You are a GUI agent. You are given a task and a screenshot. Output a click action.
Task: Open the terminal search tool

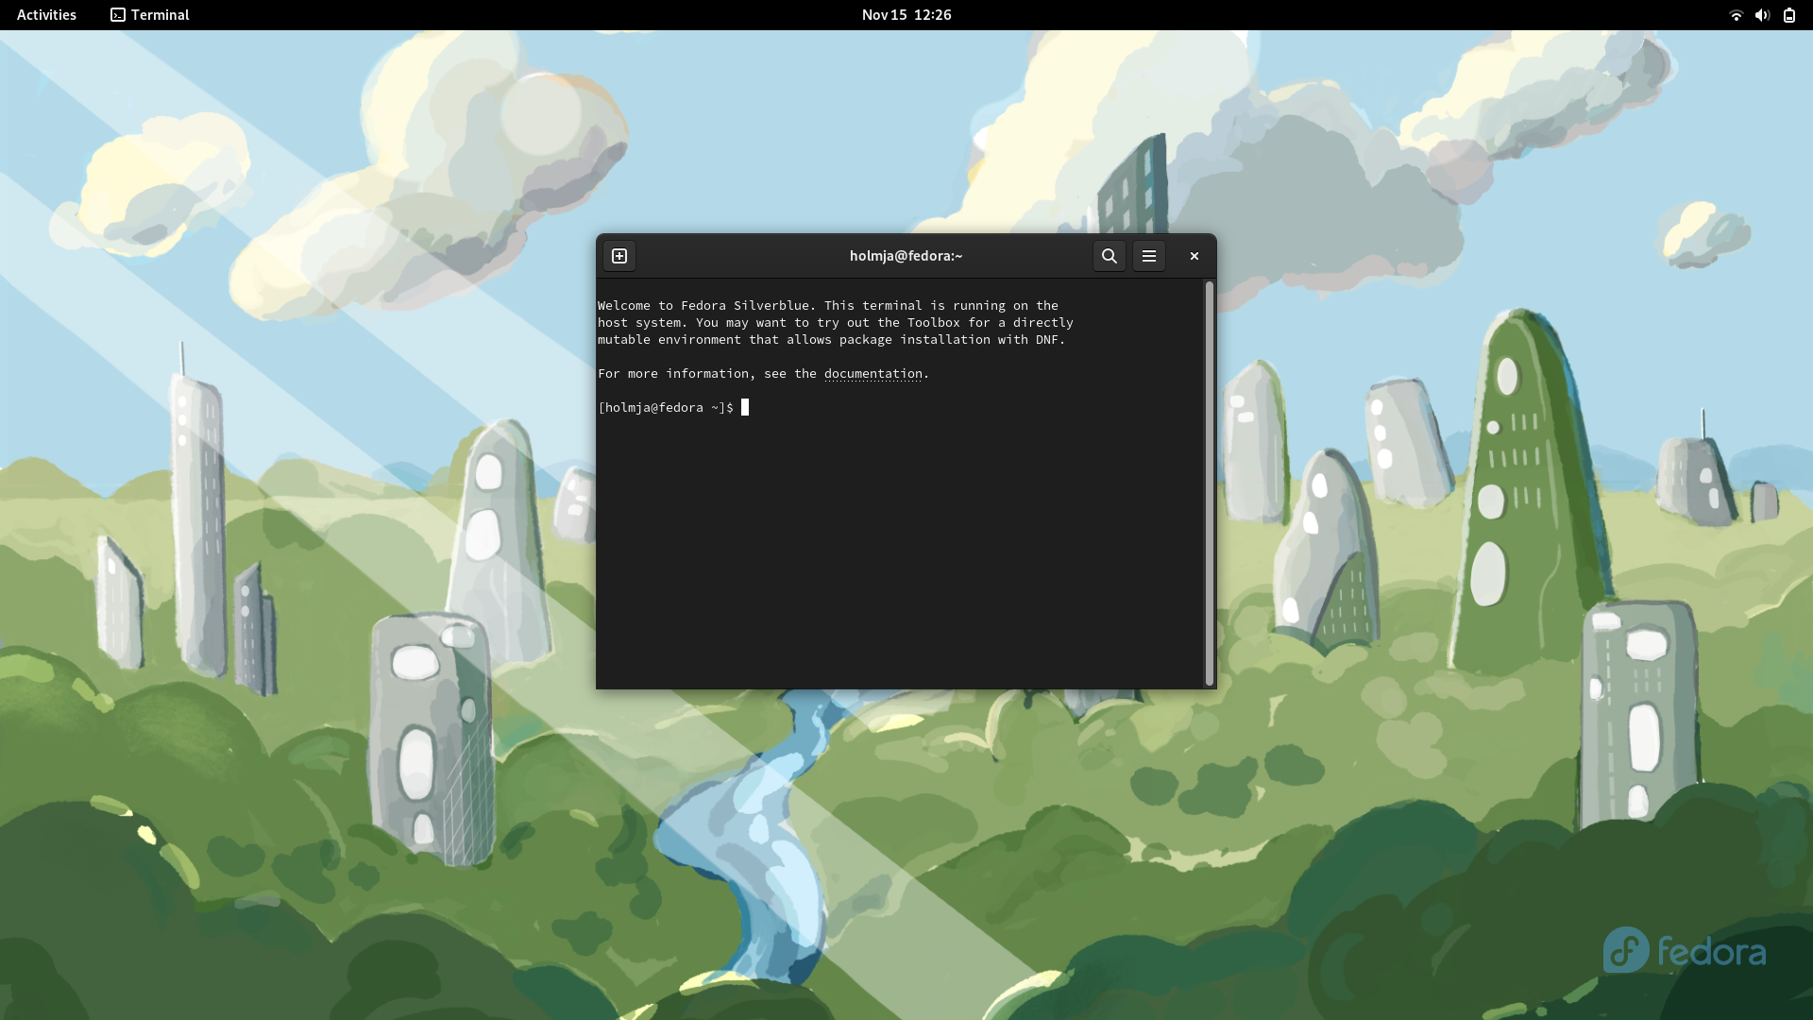1110,256
